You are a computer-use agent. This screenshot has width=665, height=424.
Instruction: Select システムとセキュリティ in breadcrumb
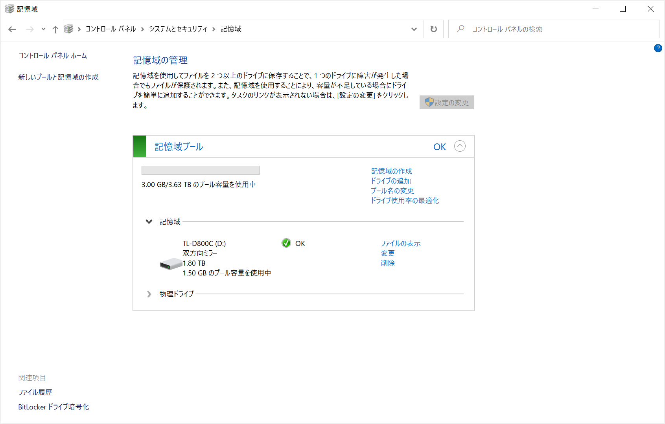pyautogui.click(x=178, y=29)
